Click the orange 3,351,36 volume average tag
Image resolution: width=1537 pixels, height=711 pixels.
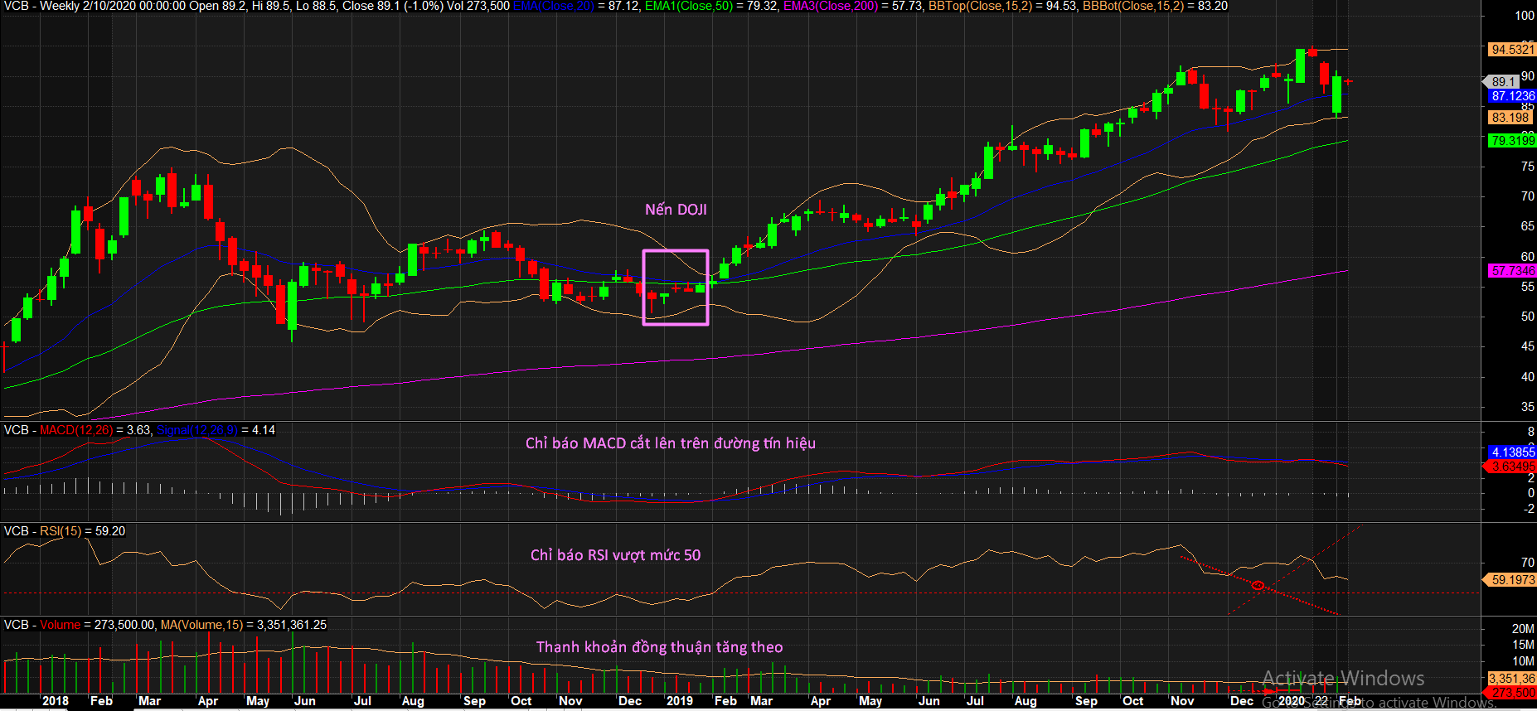coord(1512,679)
